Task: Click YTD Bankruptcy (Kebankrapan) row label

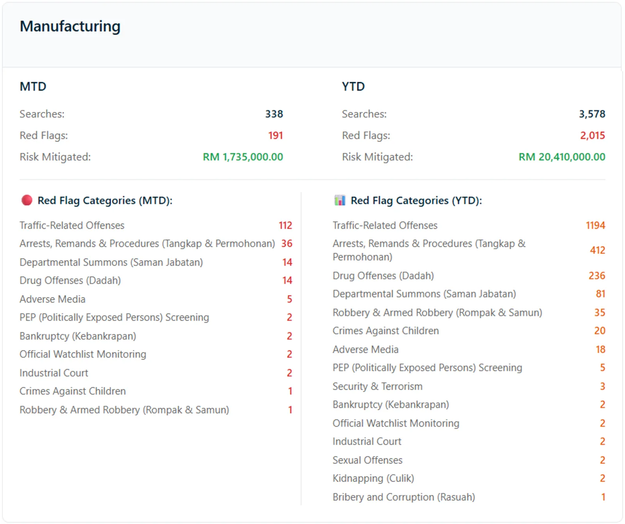Action: pyautogui.click(x=391, y=405)
